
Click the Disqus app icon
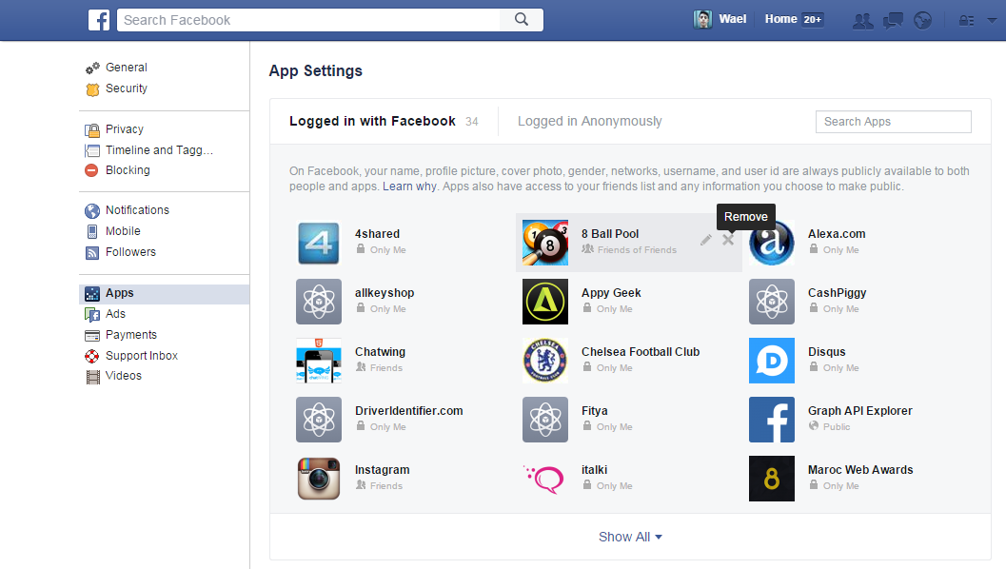pos(772,361)
